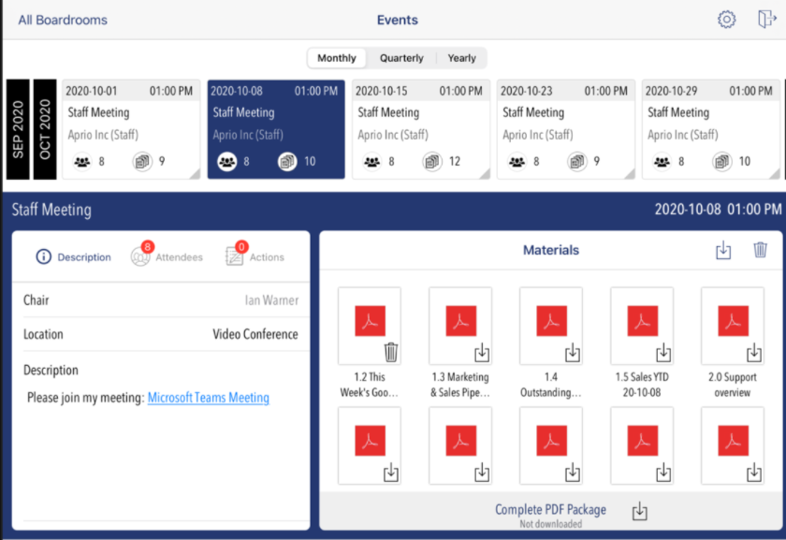Screen dimensions: 786x540
Task: Go back via All Boardrooms
Action: tap(62, 19)
